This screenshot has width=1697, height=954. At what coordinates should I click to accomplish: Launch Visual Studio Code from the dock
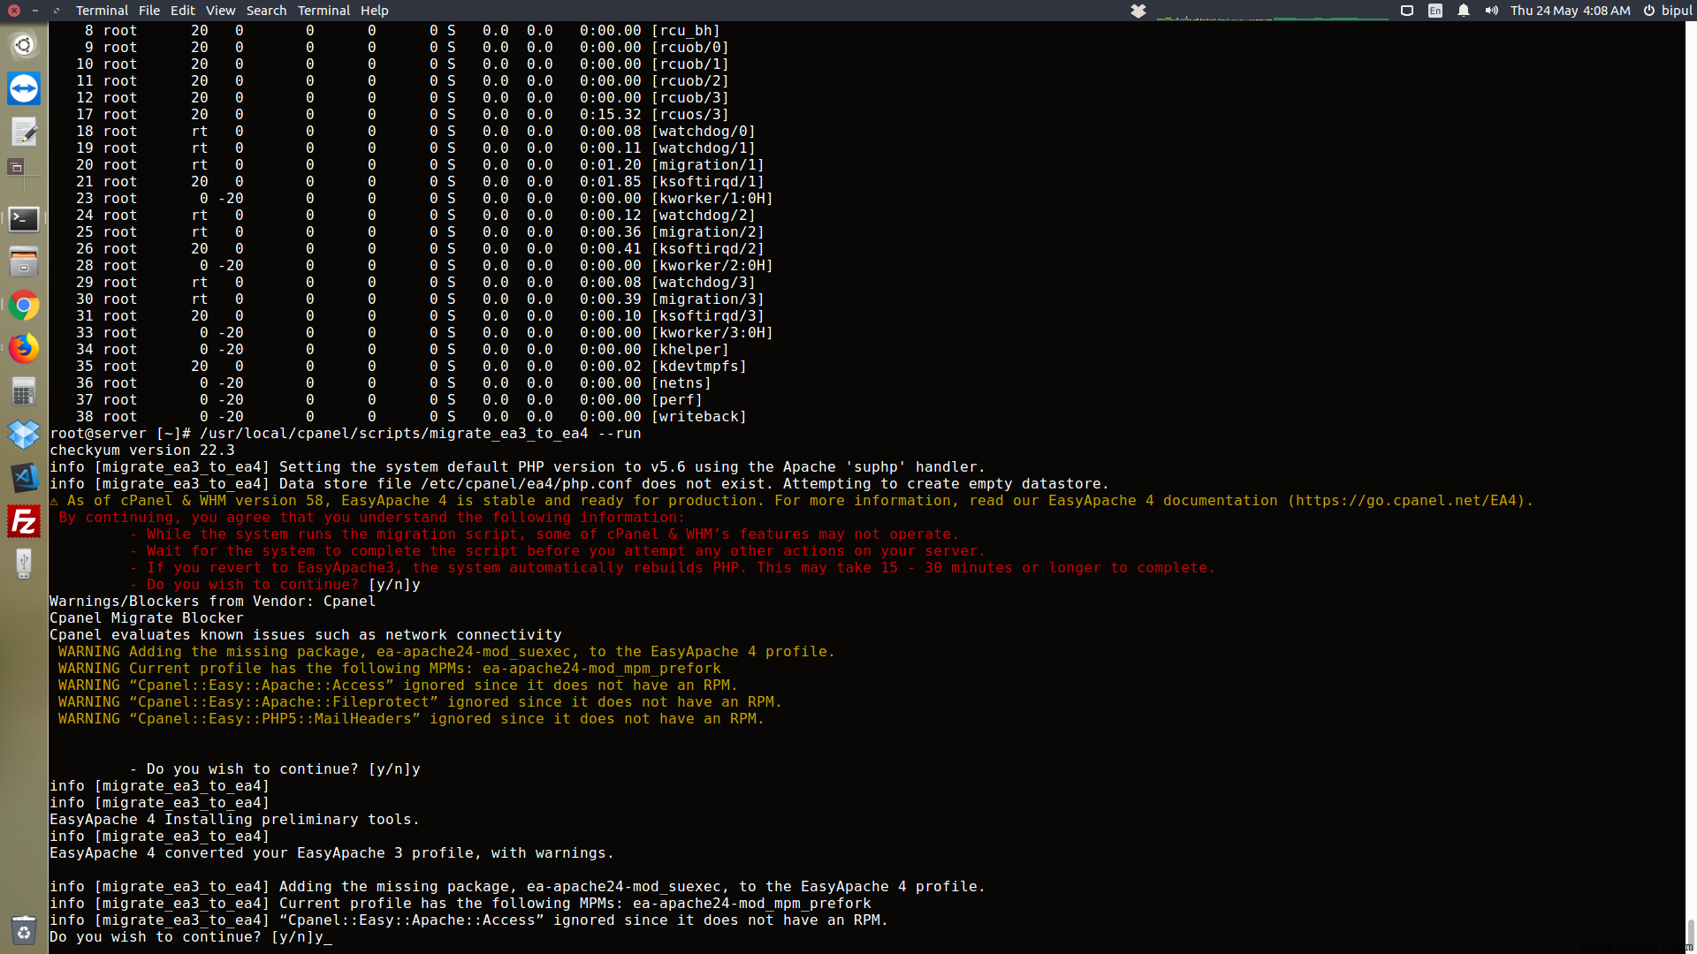(24, 478)
